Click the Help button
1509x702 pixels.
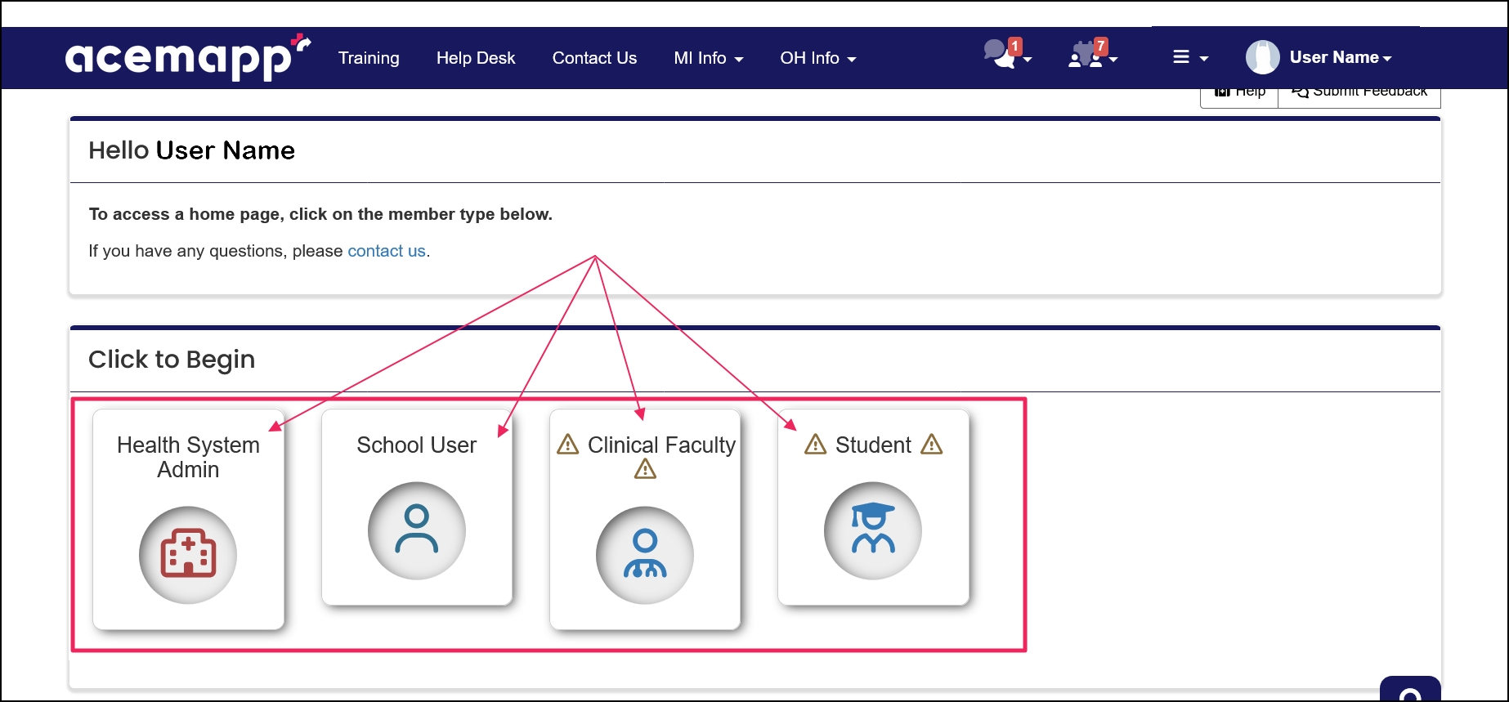tap(1239, 94)
